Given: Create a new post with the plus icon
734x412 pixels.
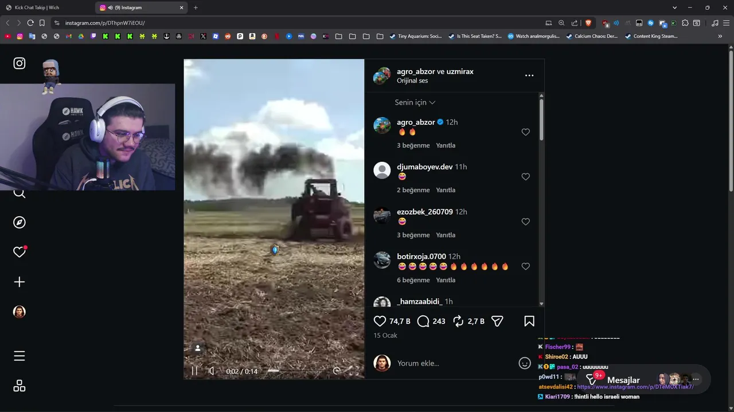Looking at the screenshot, I should tap(19, 282).
